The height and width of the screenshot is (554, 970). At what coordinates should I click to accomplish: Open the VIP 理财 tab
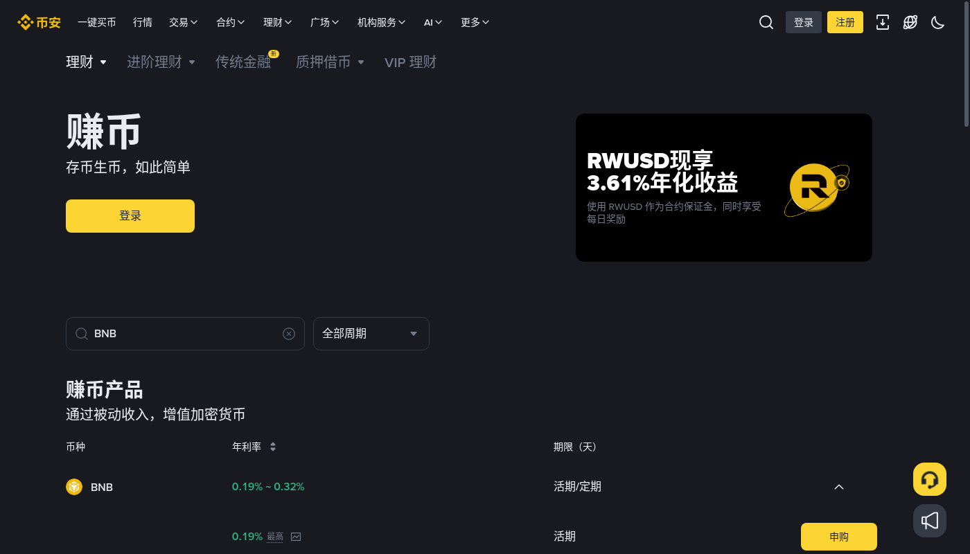411,62
